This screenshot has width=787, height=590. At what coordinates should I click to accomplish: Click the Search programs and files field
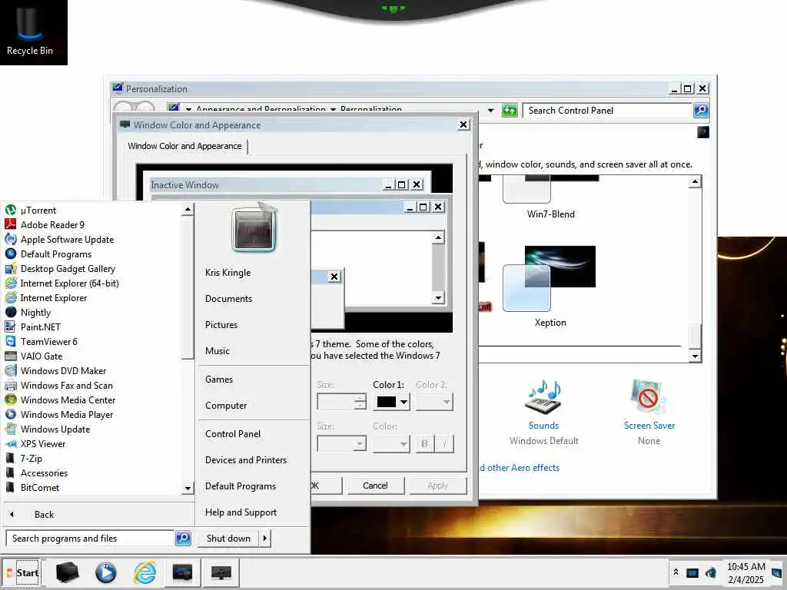(x=91, y=539)
